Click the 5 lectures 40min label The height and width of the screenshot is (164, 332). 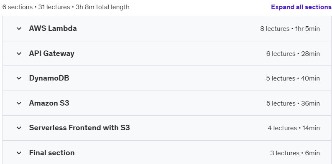point(293,78)
